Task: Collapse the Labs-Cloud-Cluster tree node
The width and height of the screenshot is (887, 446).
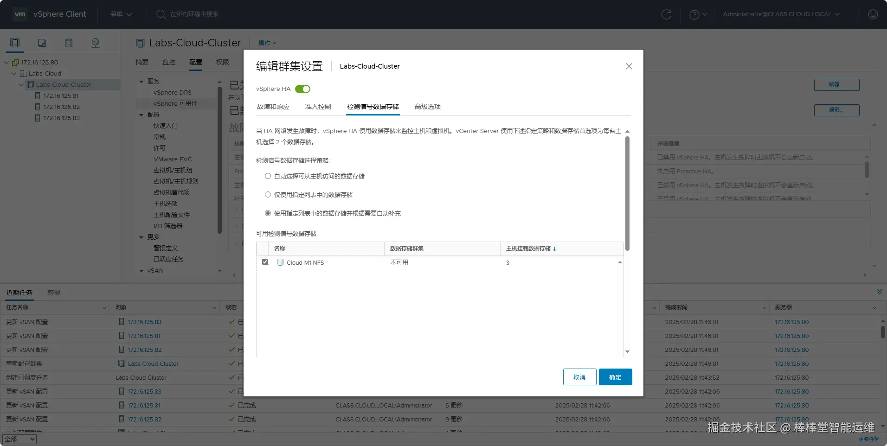Action: pos(21,85)
